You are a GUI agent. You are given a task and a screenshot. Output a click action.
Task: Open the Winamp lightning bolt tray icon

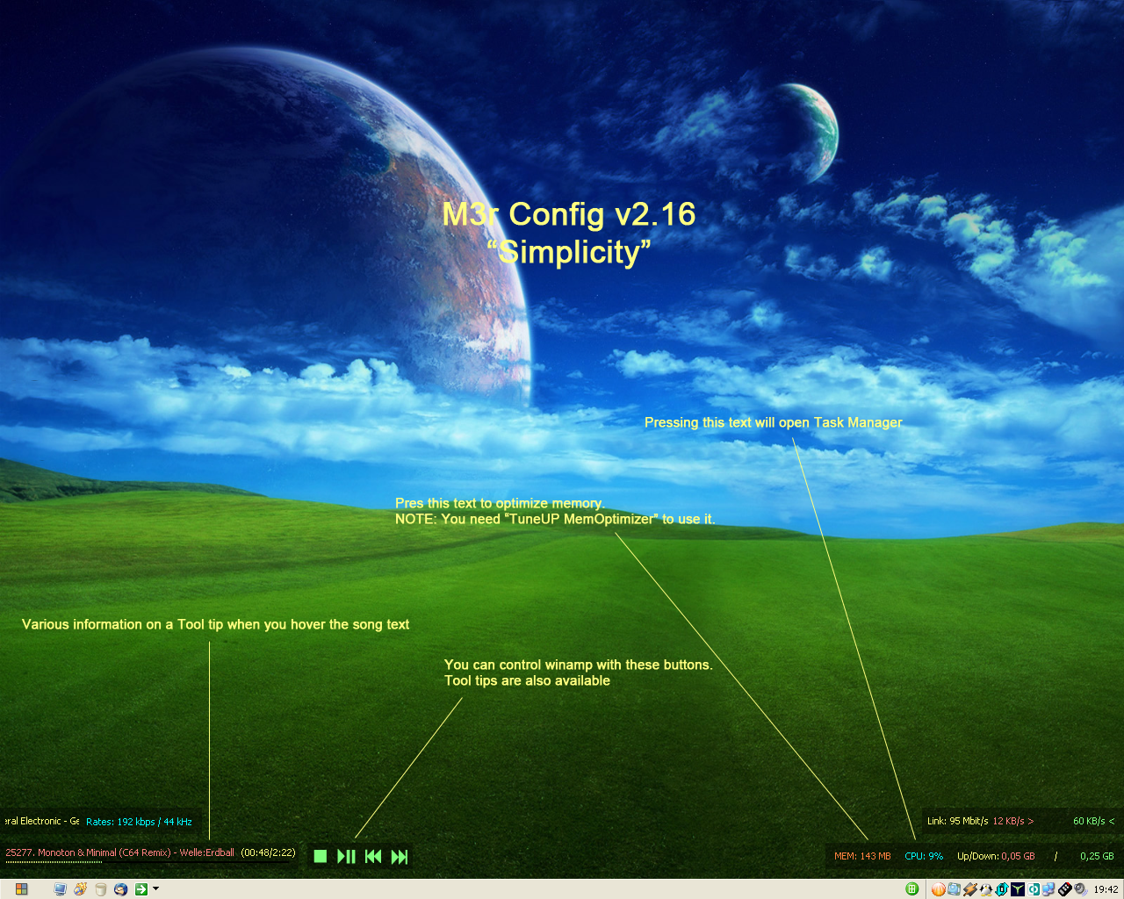[970, 889]
